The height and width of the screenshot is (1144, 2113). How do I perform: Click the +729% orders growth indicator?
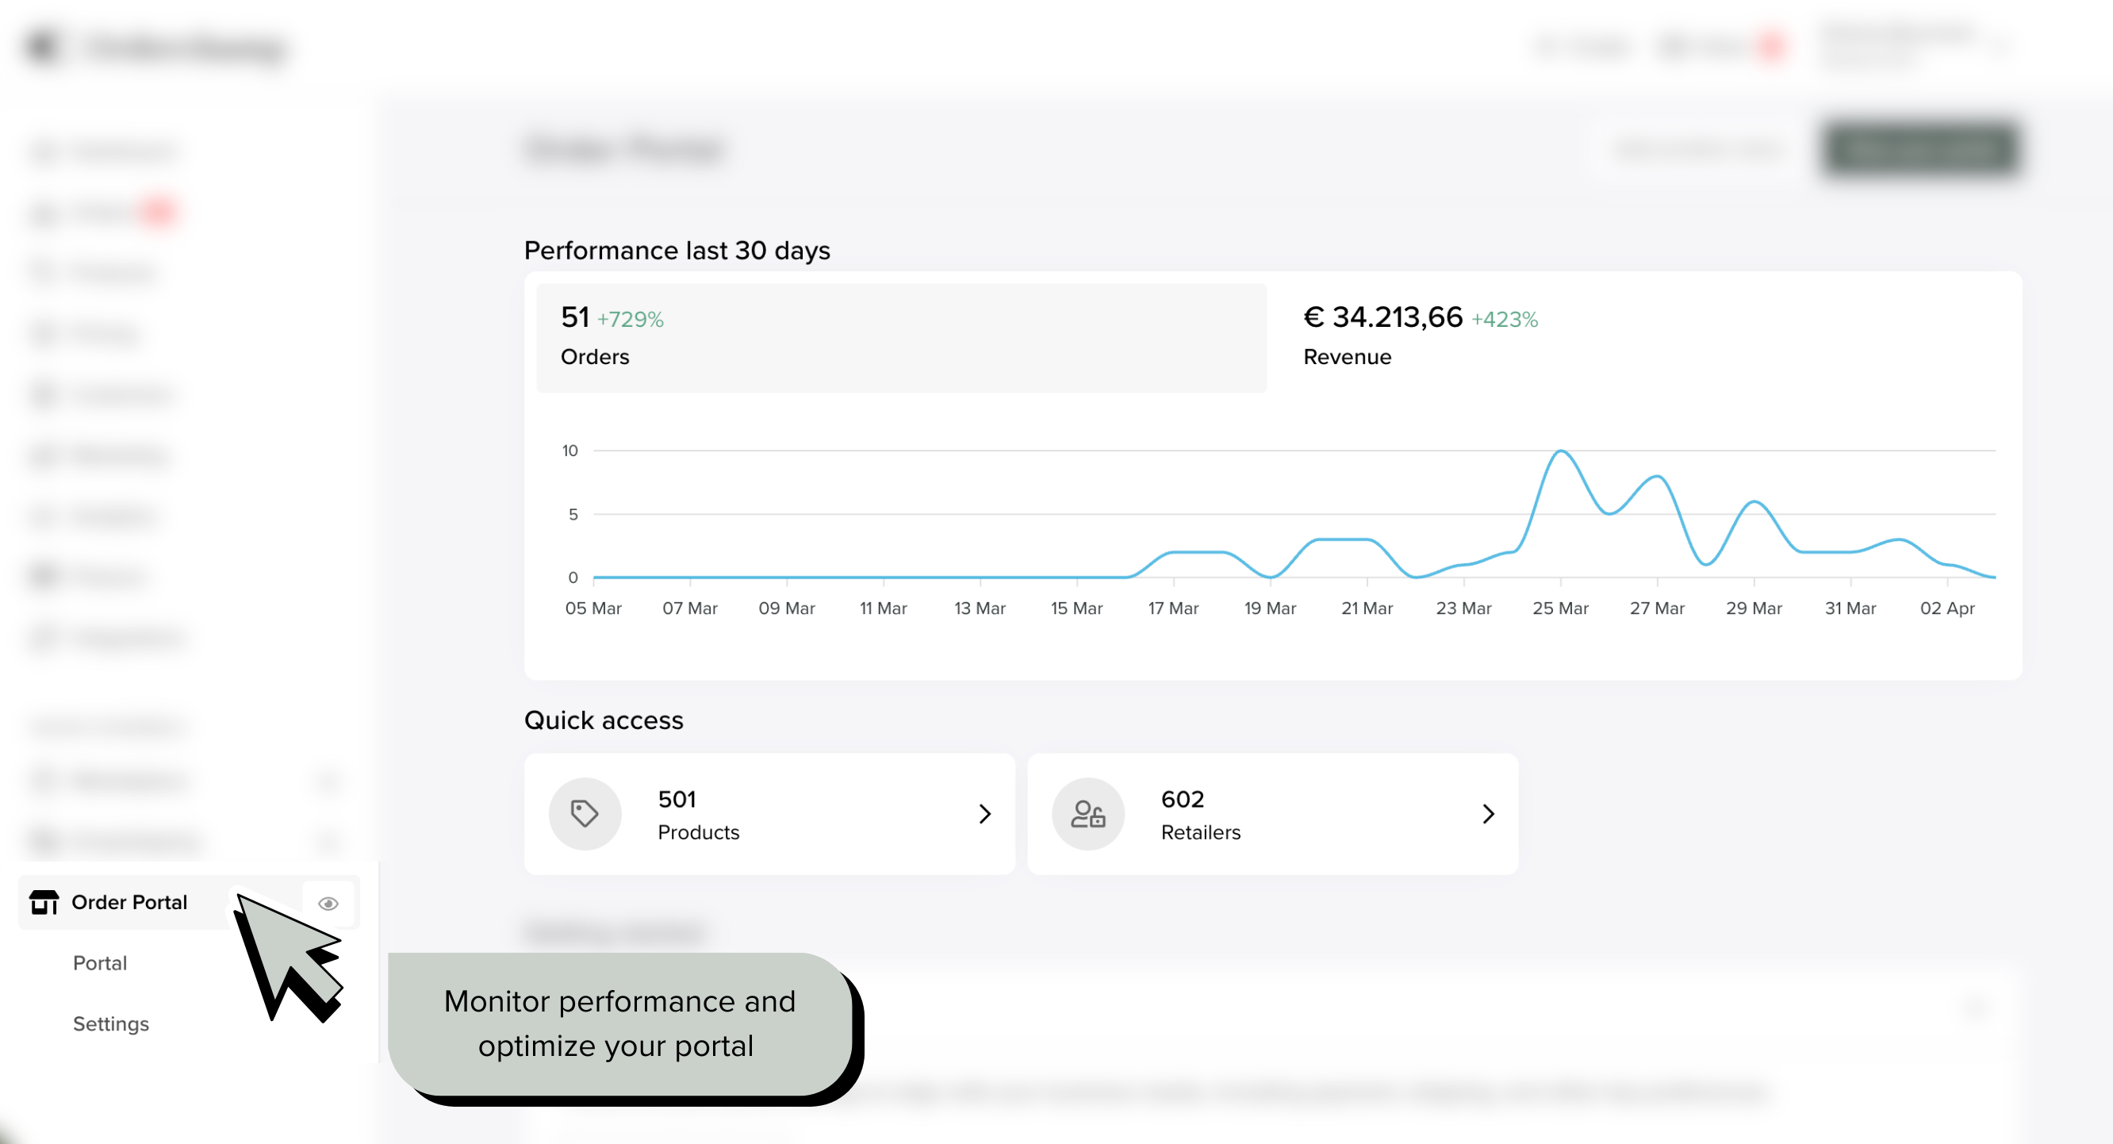click(x=630, y=319)
